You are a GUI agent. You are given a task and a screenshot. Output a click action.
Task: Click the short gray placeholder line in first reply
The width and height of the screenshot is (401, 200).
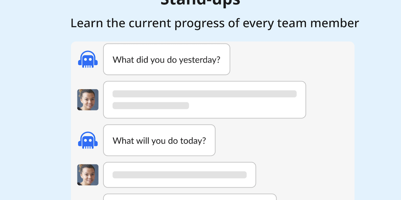click(151, 105)
